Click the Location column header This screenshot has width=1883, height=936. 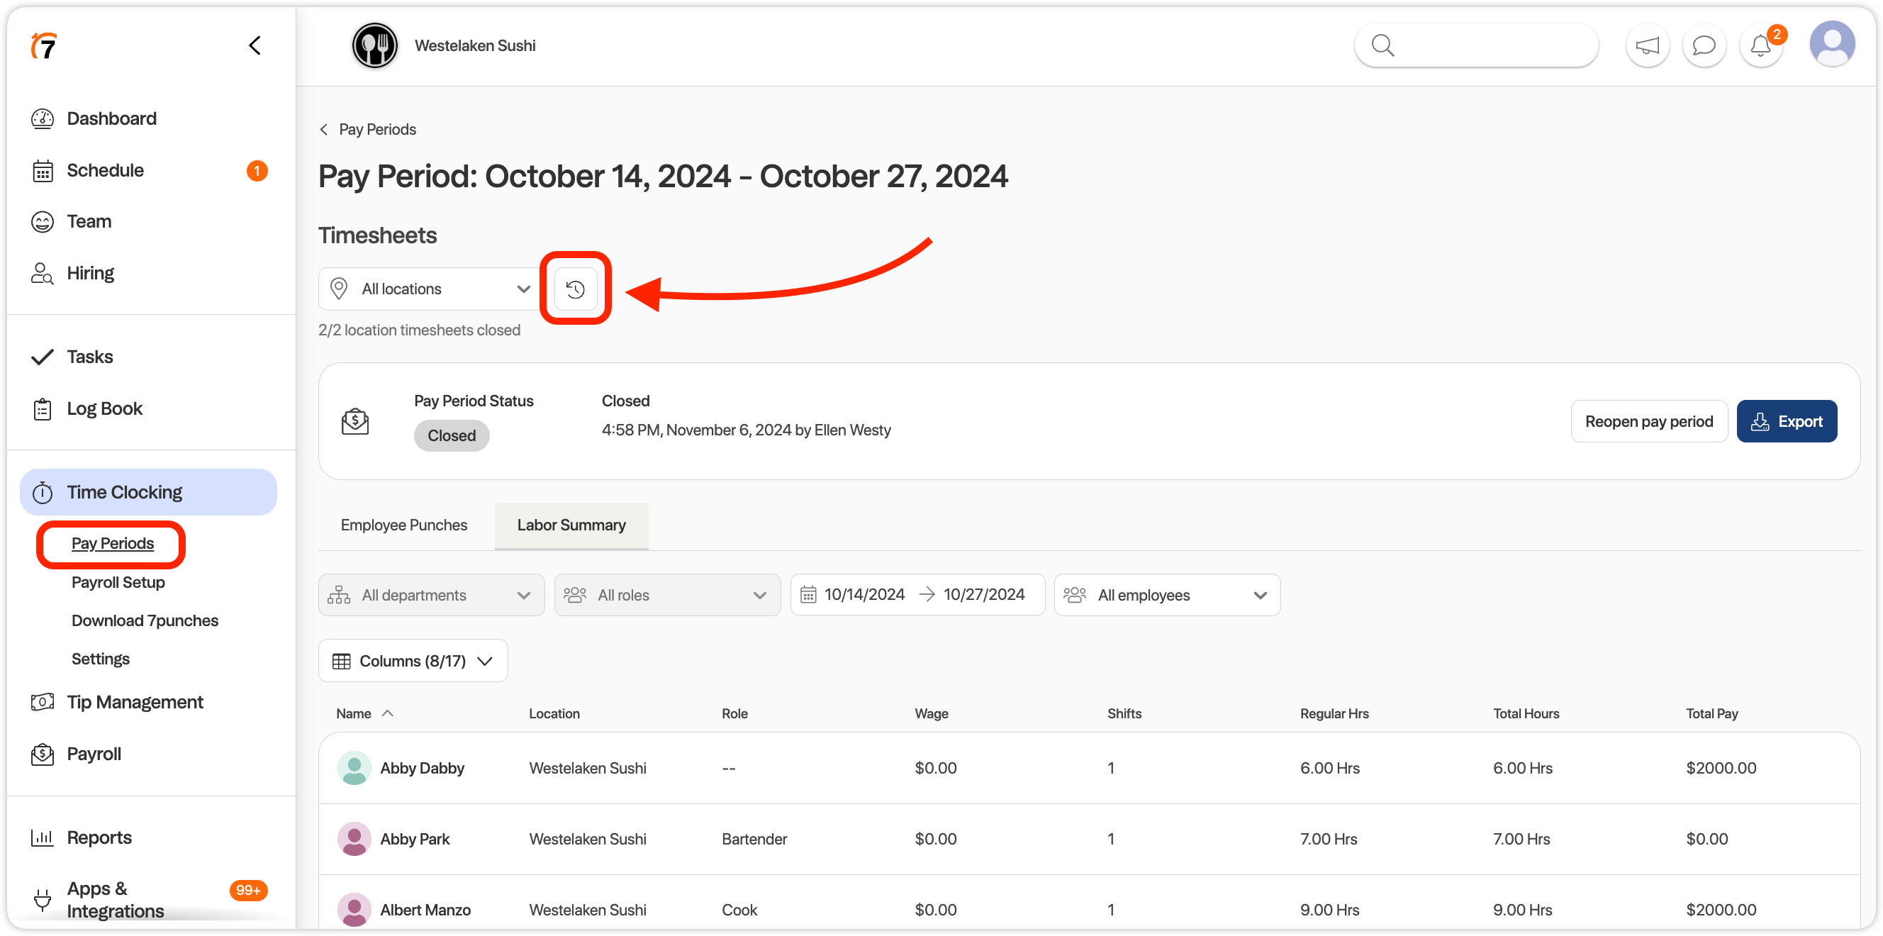click(x=554, y=713)
